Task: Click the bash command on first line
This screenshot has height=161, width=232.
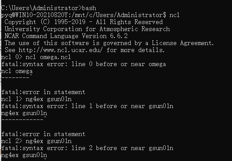Action: pos(89,8)
